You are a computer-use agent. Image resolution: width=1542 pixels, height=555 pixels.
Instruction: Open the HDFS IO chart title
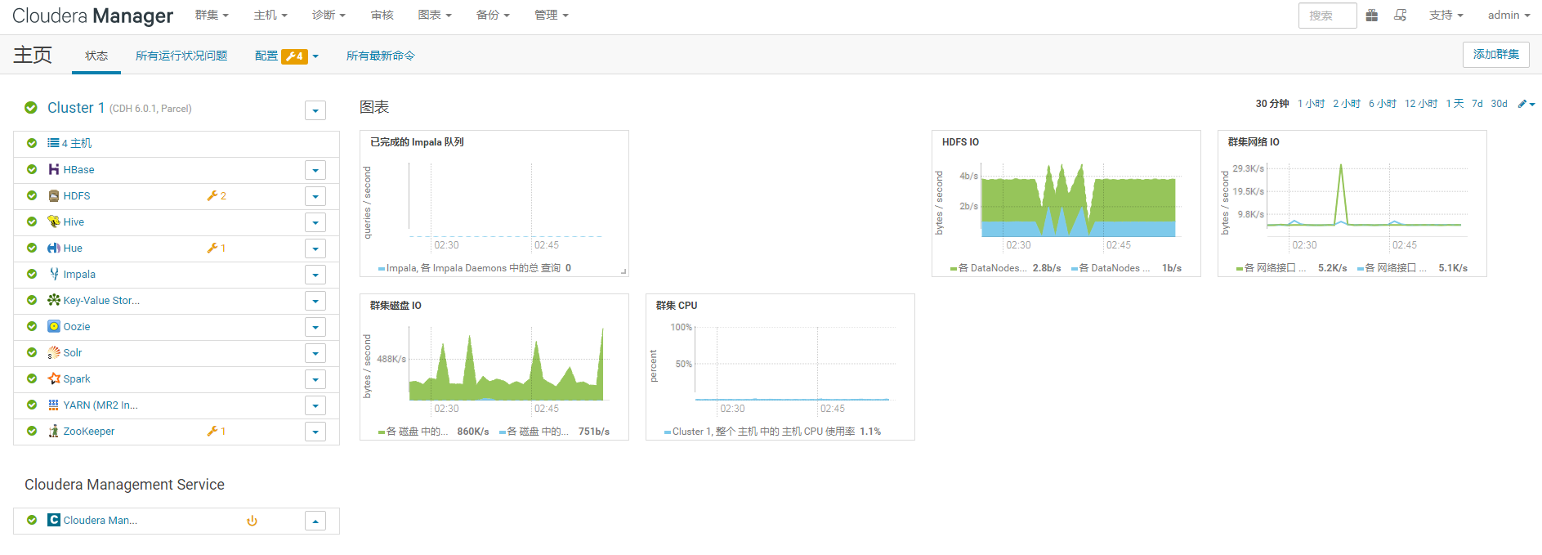pyautogui.click(x=960, y=142)
